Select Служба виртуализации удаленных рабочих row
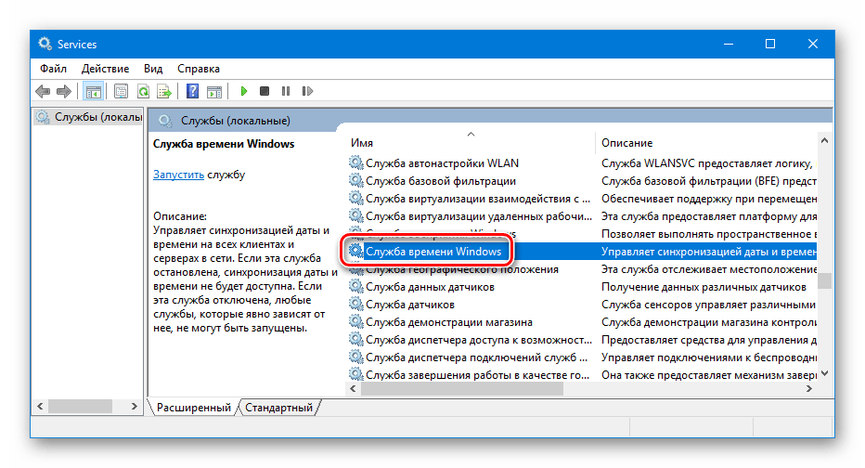 582,215
